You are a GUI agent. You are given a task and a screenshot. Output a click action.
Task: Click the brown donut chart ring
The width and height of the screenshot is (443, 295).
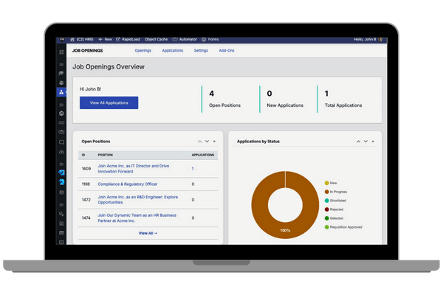(x=258, y=206)
